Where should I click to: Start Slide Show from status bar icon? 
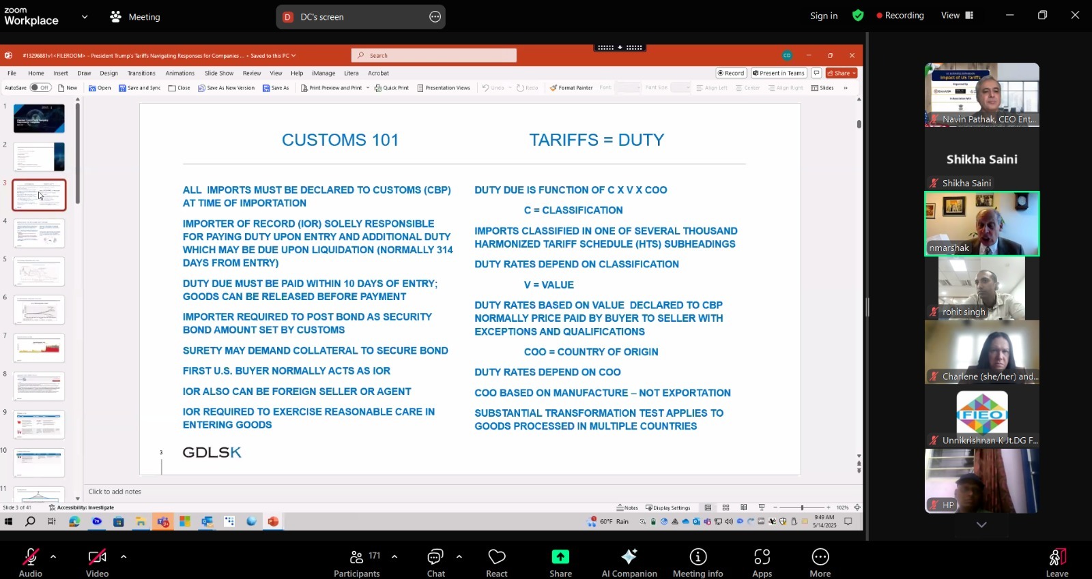(762, 507)
